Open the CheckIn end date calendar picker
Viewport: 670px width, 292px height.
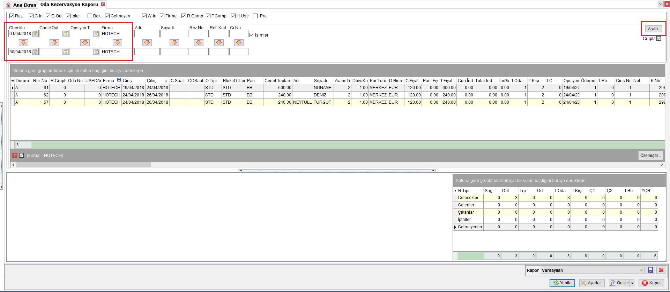pyautogui.click(x=35, y=52)
